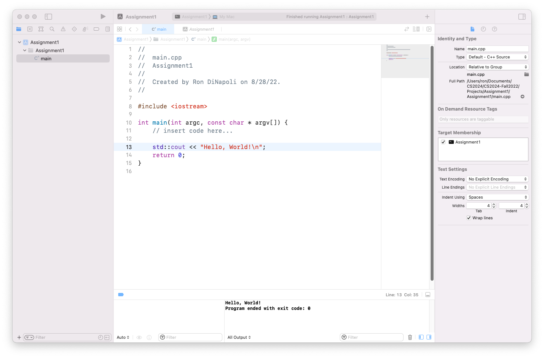The image size is (544, 358).
Task: Open the issue navigator warning icon
Action: pyautogui.click(x=63, y=29)
